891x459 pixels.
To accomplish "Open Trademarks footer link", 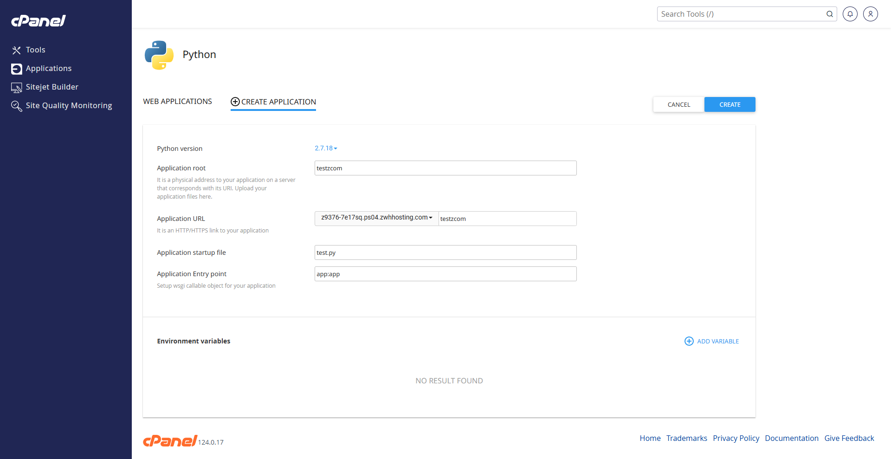I will (687, 438).
